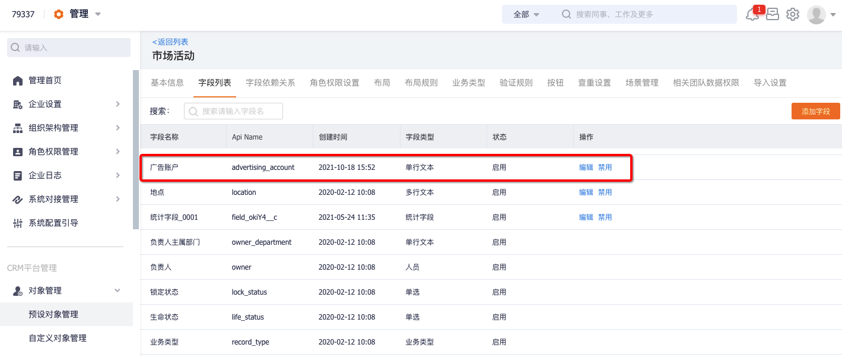The height and width of the screenshot is (357, 842).
Task: Click the 添加字段 button
Action: (816, 111)
